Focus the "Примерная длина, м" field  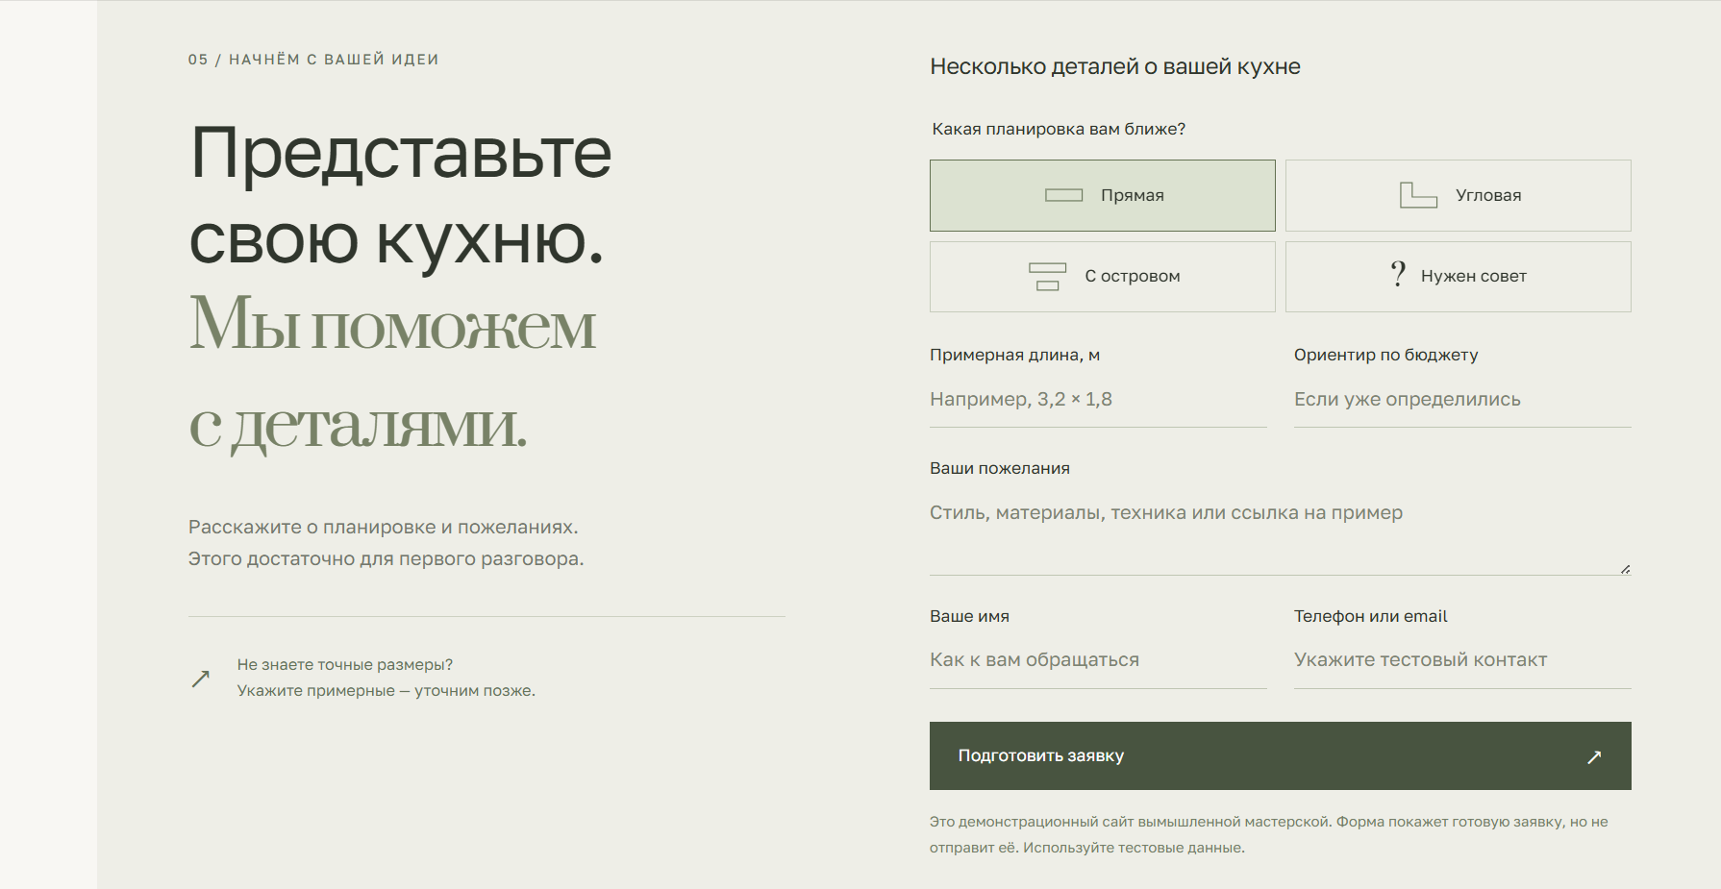1098,400
